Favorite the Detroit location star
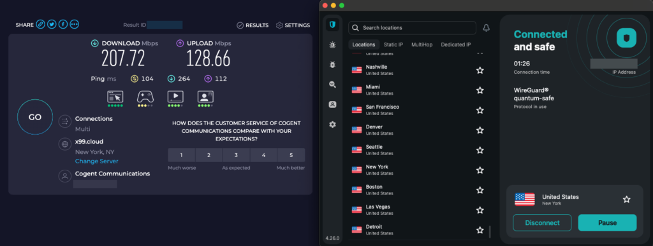This screenshot has width=653, height=246. (x=480, y=229)
